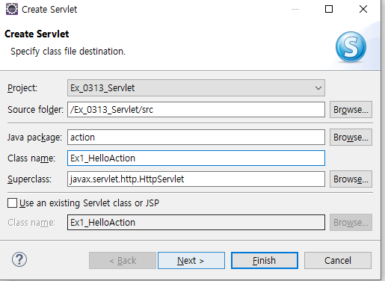Screen dimensions: 385x281
Task: Maximize the Create Servlet dialog window
Action: click(x=329, y=9)
